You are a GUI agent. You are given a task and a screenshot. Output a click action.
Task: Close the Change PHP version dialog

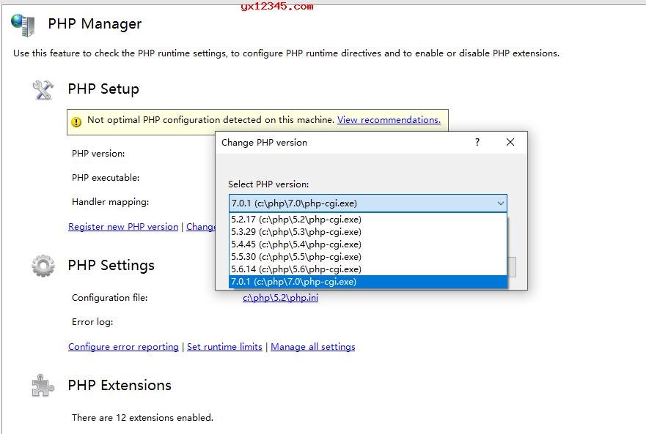(x=510, y=142)
